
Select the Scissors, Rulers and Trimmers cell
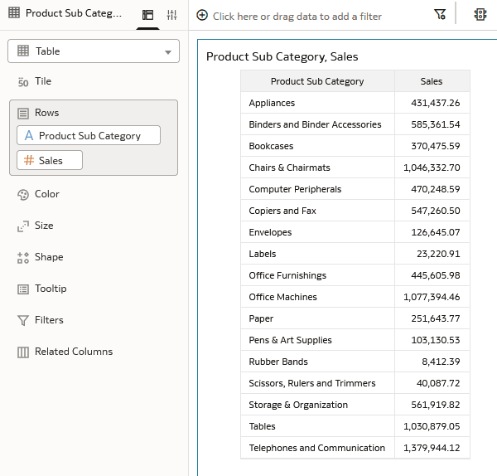point(317,383)
